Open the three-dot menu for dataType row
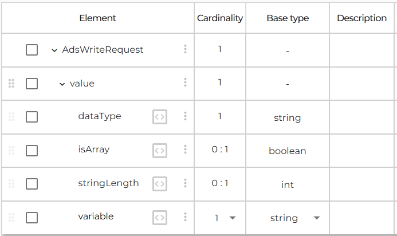 coord(186,116)
